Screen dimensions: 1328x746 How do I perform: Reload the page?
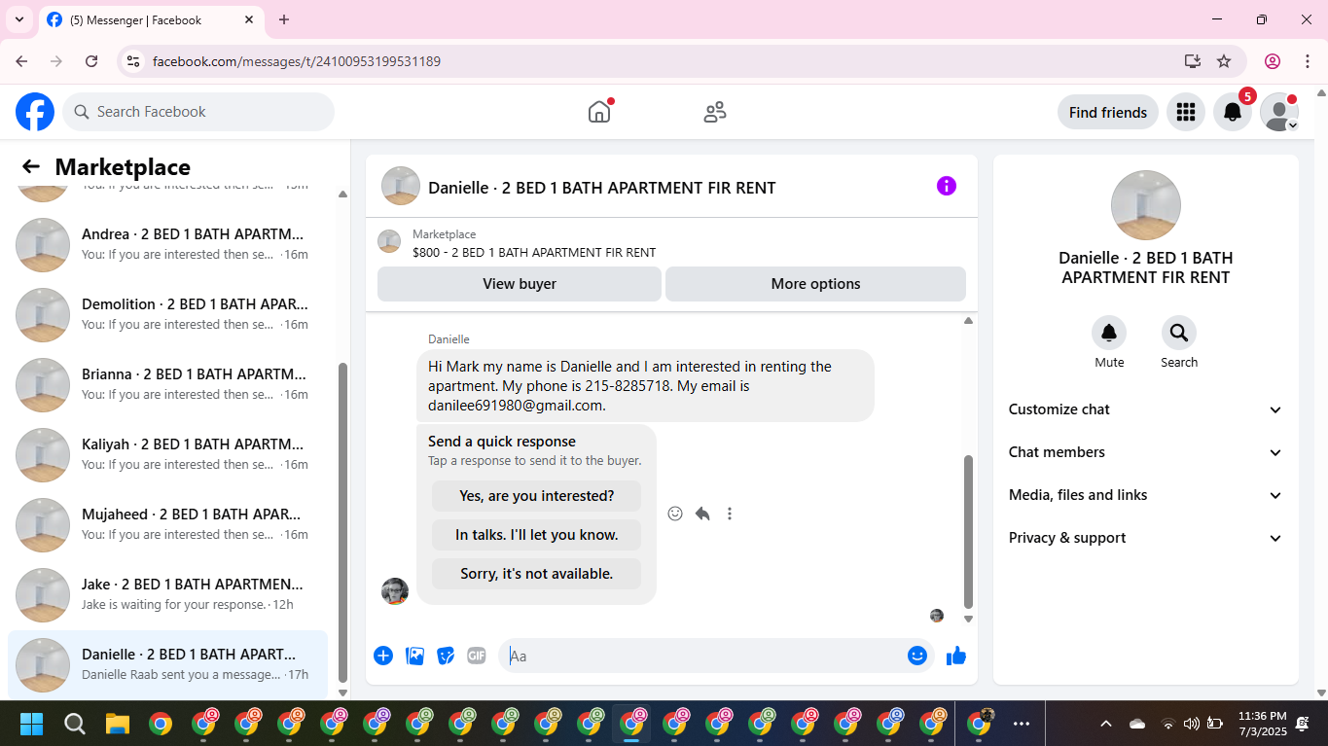click(91, 61)
